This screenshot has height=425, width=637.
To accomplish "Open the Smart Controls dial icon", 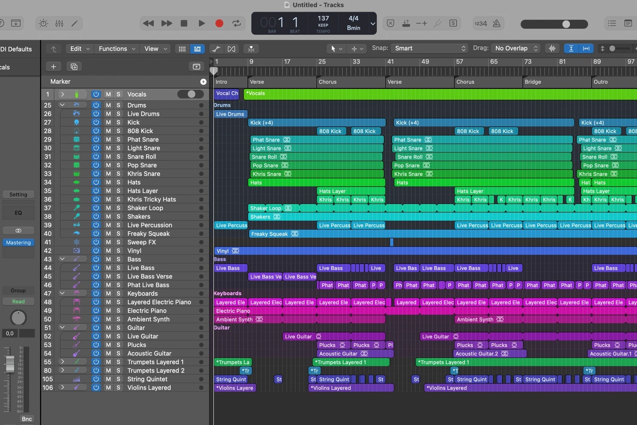I will tap(43, 23).
